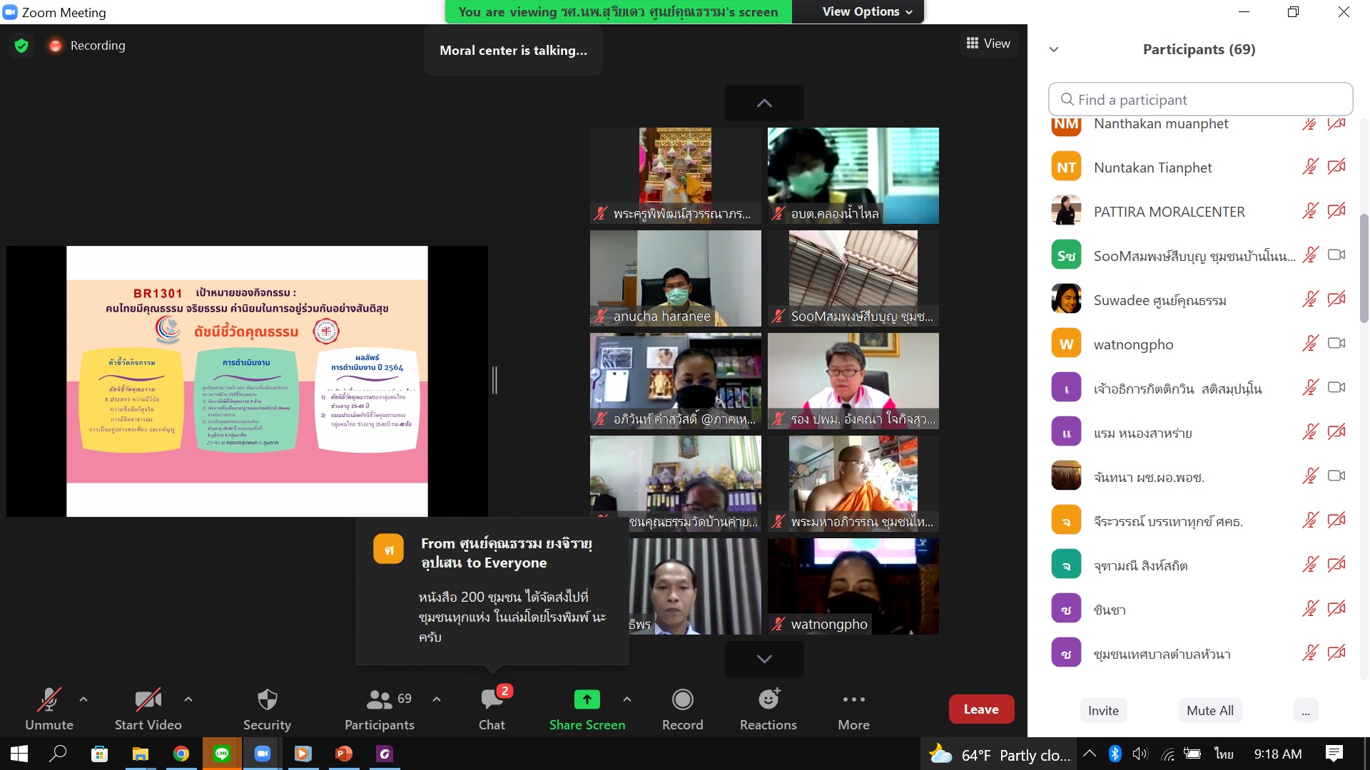The image size is (1370, 770).
Task: Click the green encryption shield icon
Action: pos(21,46)
